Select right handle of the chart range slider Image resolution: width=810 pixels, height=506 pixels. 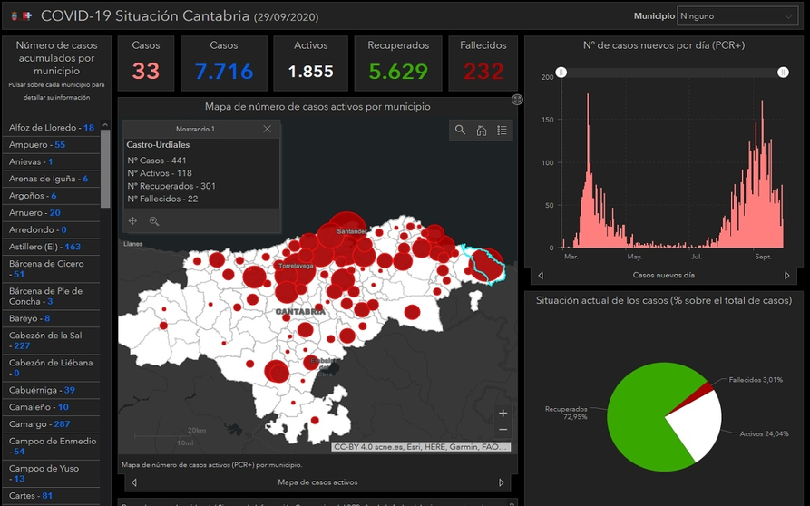[783, 73]
